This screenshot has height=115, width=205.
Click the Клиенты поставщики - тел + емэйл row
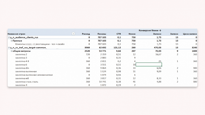tap(38, 44)
